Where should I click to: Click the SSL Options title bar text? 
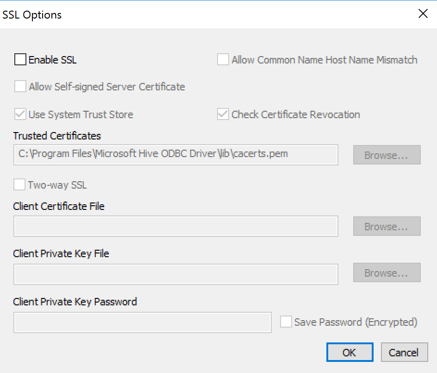32,15
